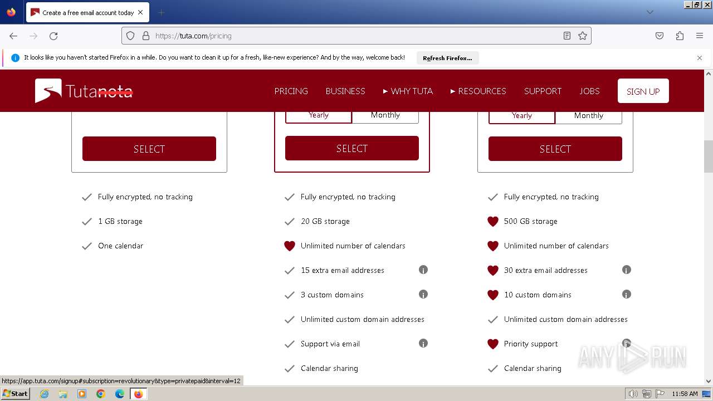Expand the WHY TUTA menu

tap(408, 91)
